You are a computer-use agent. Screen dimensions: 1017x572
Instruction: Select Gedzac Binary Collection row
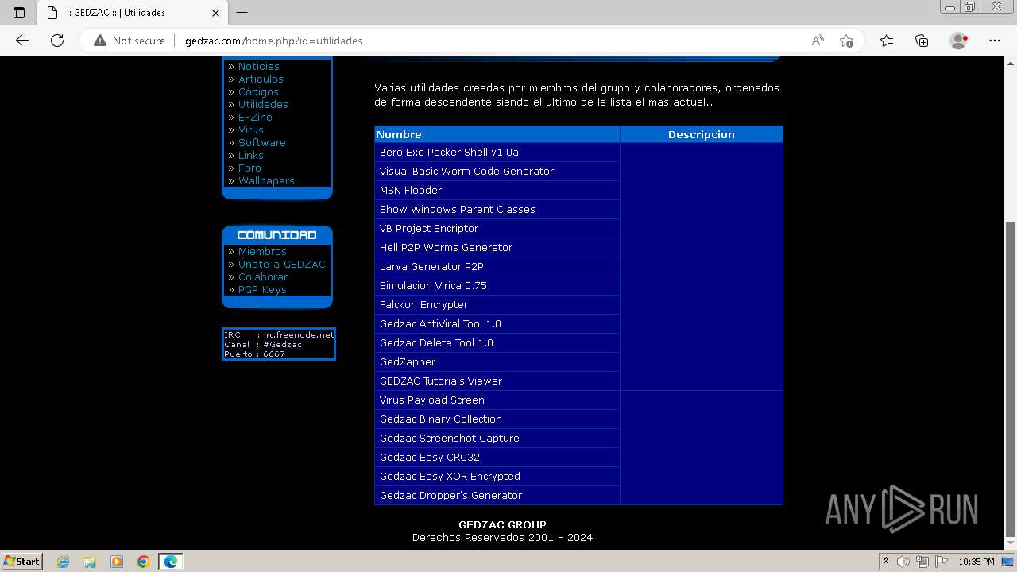pyautogui.click(x=497, y=419)
